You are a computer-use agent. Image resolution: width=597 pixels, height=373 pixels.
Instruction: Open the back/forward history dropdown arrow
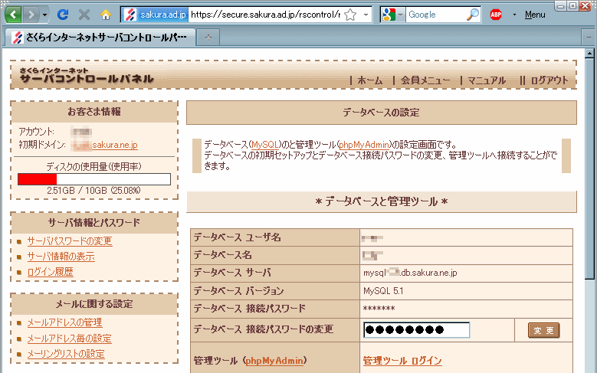pyautogui.click(x=44, y=15)
